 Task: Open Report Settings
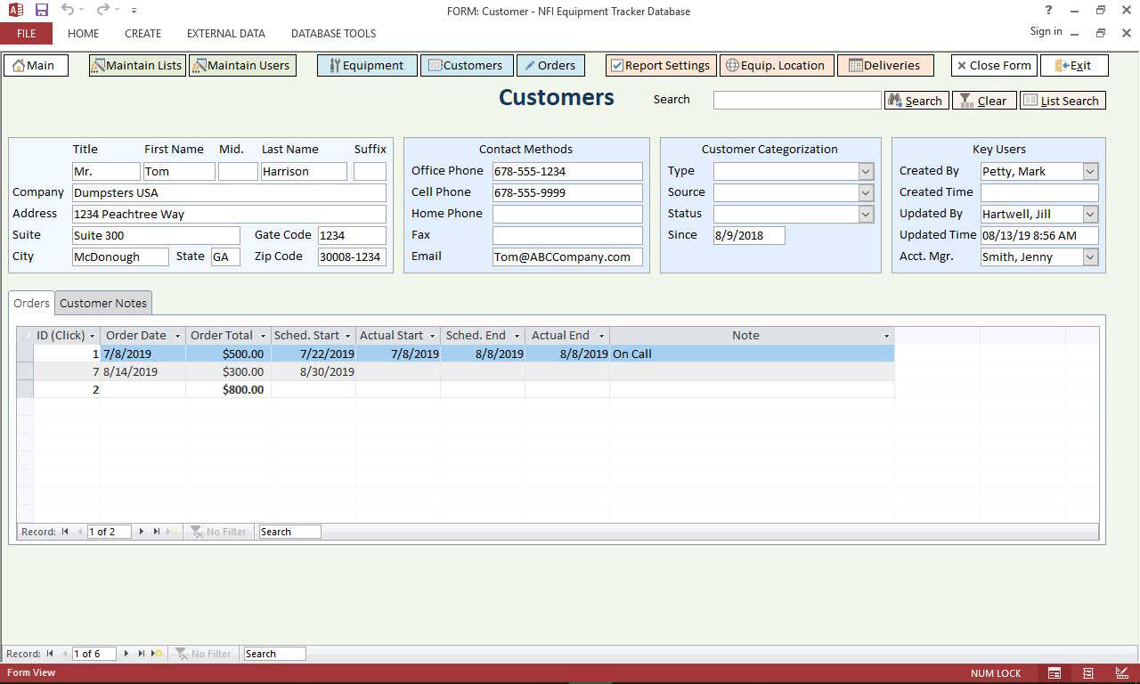click(660, 66)
